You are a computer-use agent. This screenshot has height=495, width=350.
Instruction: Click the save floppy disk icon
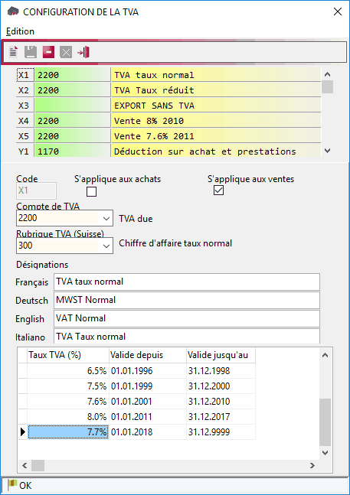[x=31, y=52]
